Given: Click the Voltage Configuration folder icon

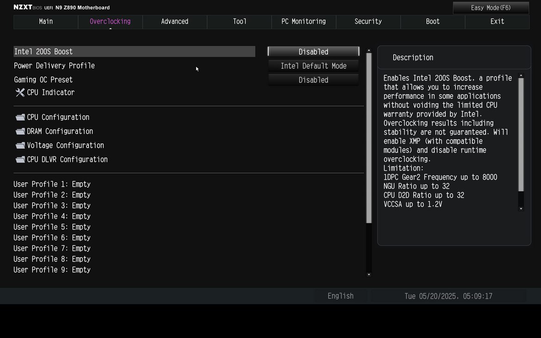Looking at the screenshot, I should [x=20, y=146].
